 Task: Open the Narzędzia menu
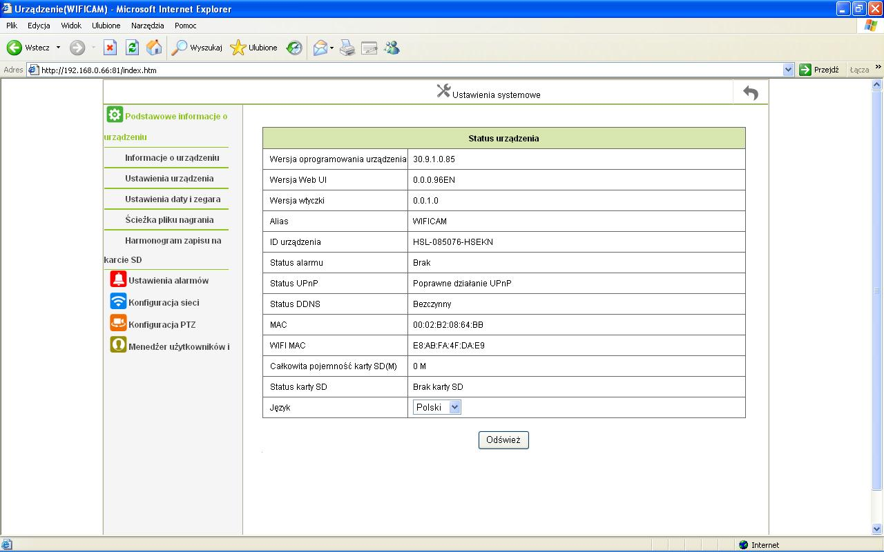[x=148, y=26]
